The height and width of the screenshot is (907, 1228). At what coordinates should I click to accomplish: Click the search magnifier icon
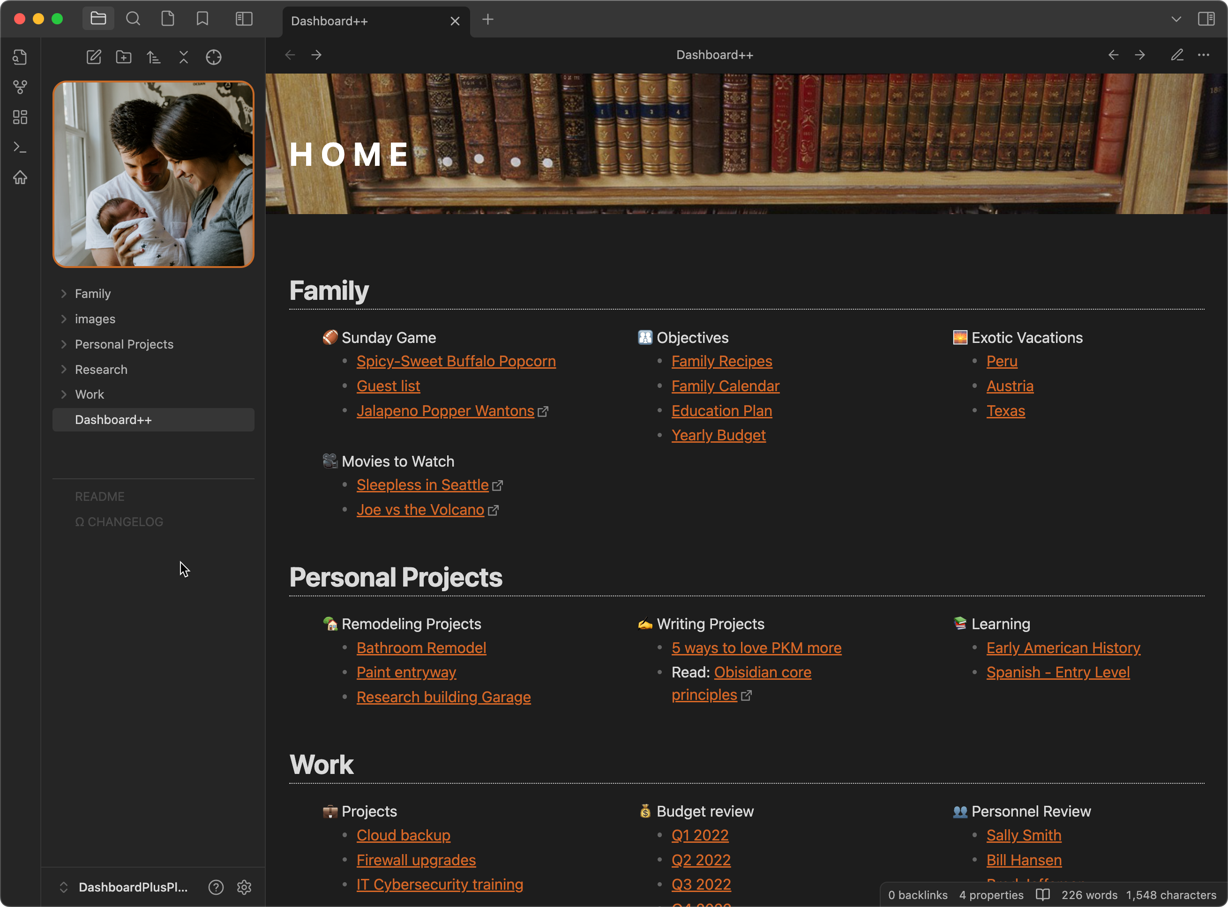coord(133,19)
